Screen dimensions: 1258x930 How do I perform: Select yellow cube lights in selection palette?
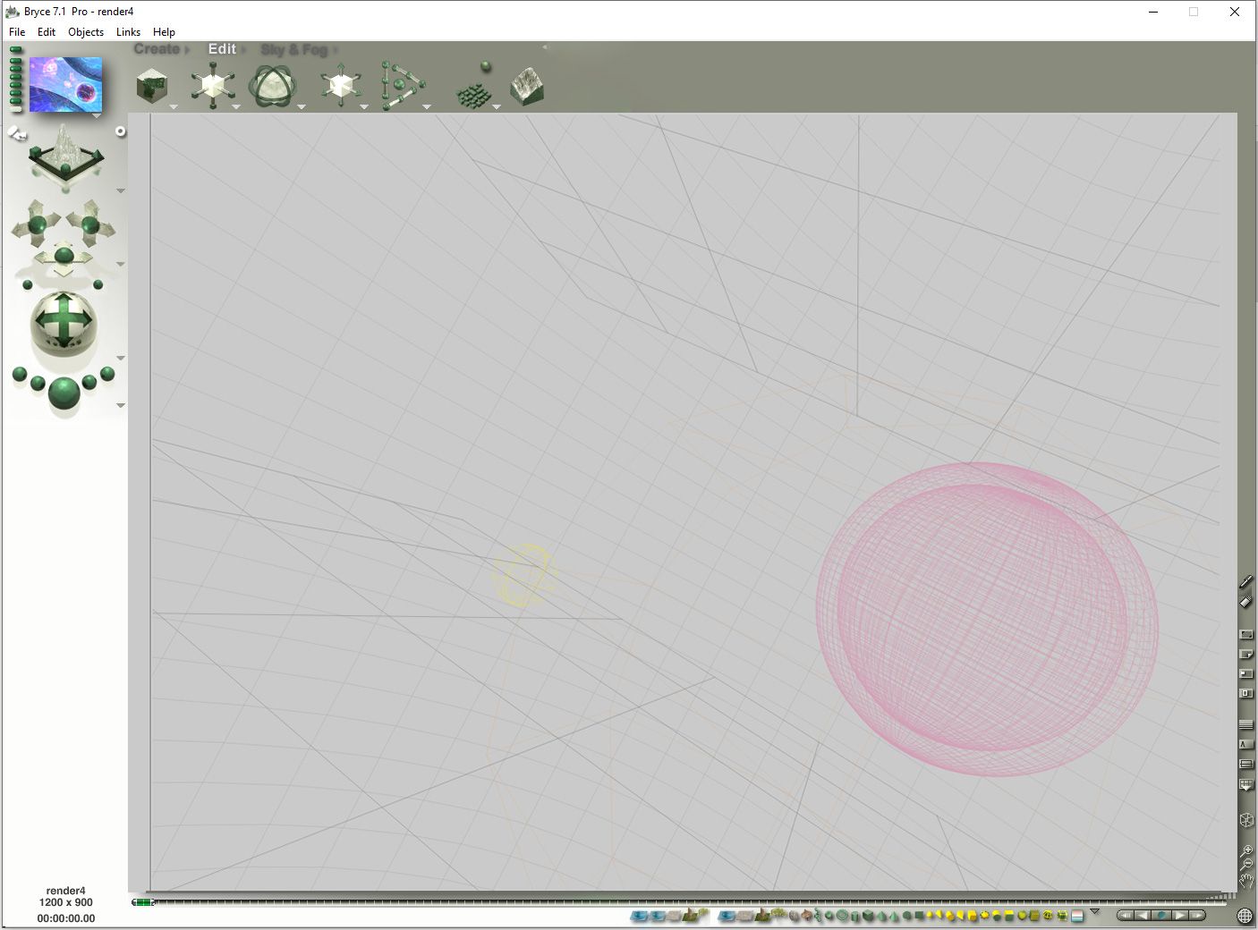click(972, 916)
